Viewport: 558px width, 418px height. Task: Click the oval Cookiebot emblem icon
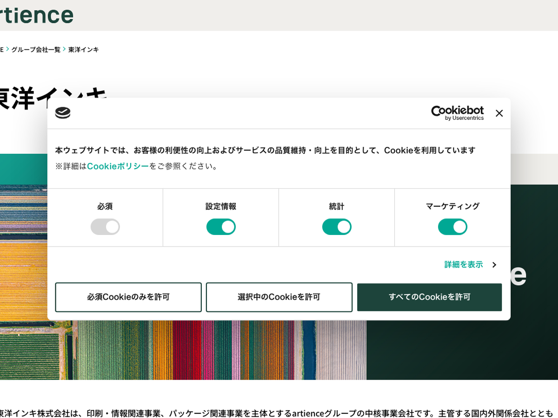point(63,113)
